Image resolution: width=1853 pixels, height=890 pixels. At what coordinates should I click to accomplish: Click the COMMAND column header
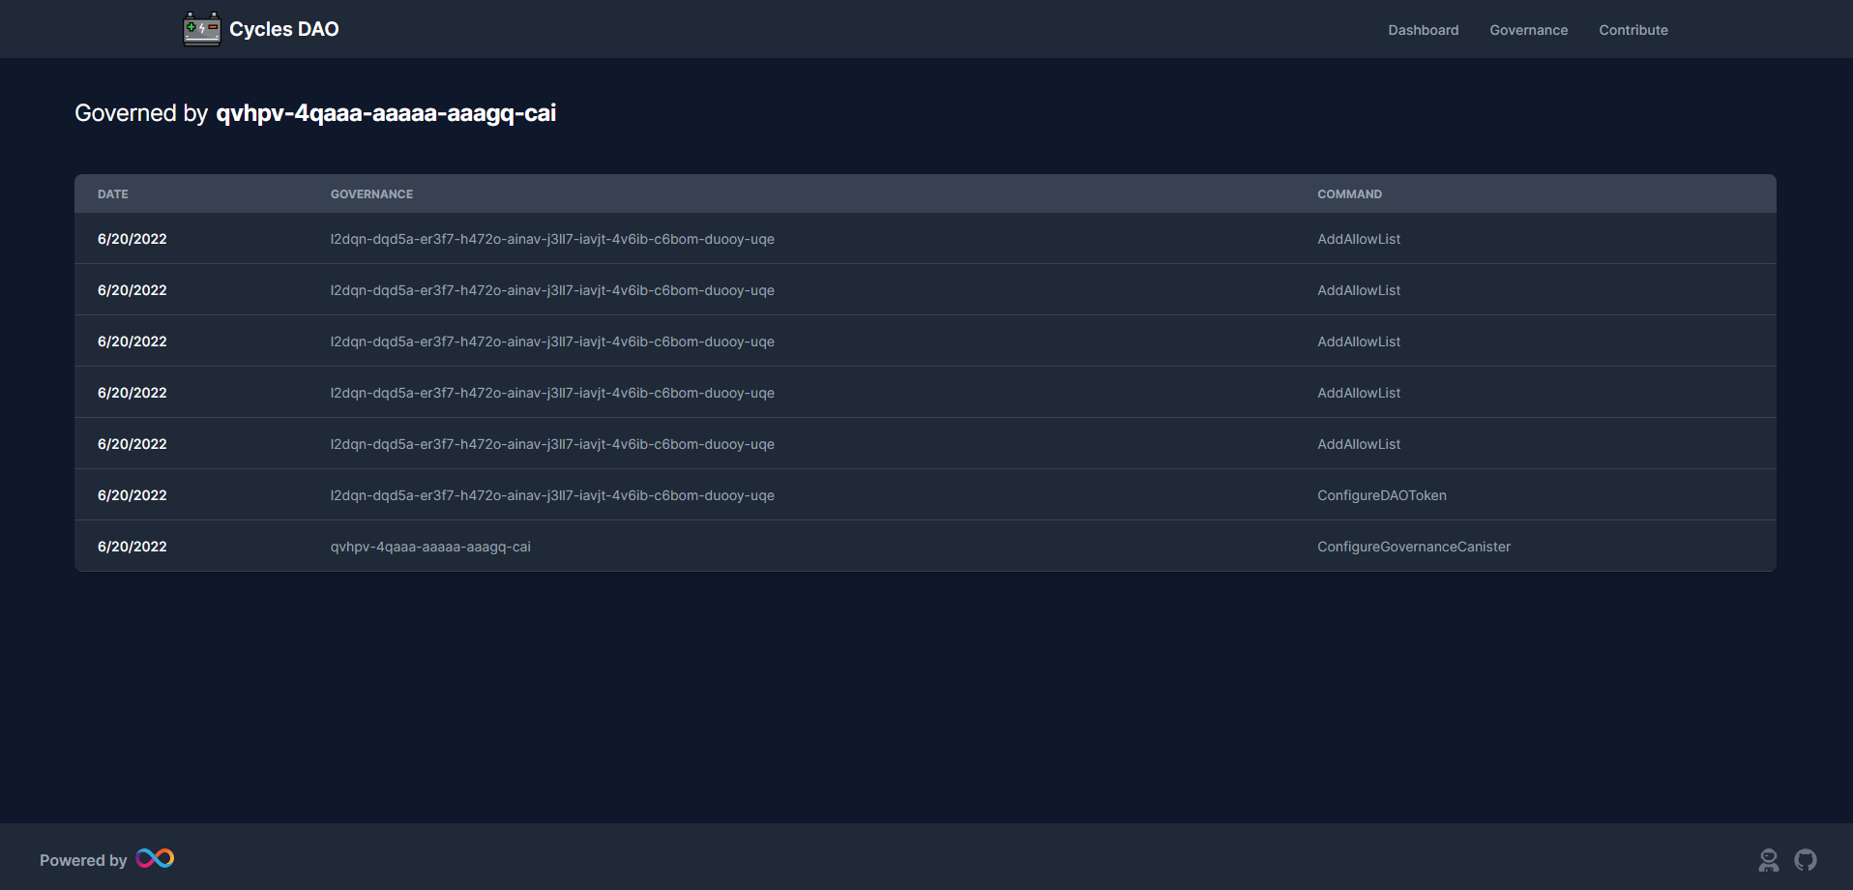coord(1350,193)
